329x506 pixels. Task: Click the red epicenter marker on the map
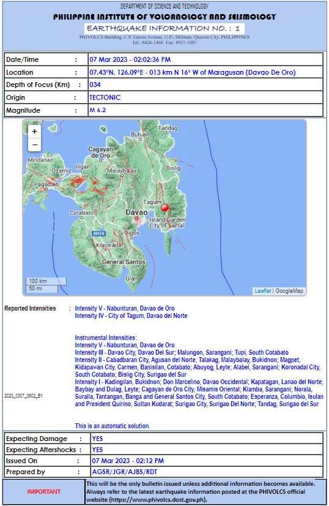point(164,208)
